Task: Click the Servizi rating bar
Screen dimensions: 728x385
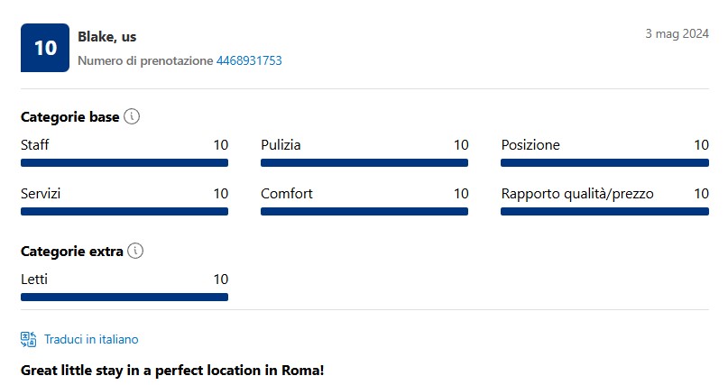Action: coord(124,212)
